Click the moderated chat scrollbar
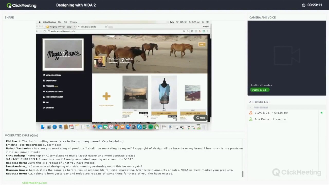This screenshot has width=329, height=185. click(x=242, y=174)
